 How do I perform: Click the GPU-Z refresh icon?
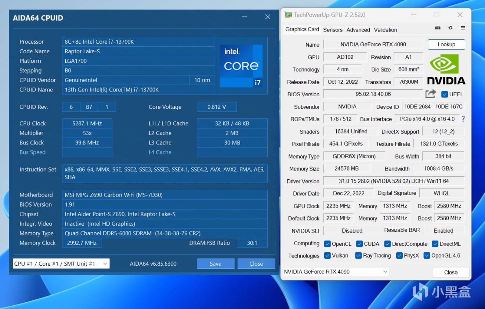tap(450, 28)
